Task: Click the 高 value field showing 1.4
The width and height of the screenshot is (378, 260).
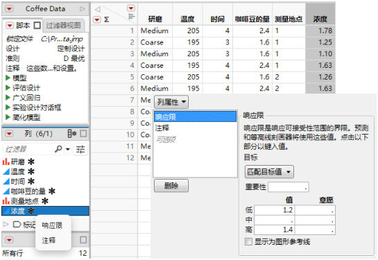Action: point(275,229)
